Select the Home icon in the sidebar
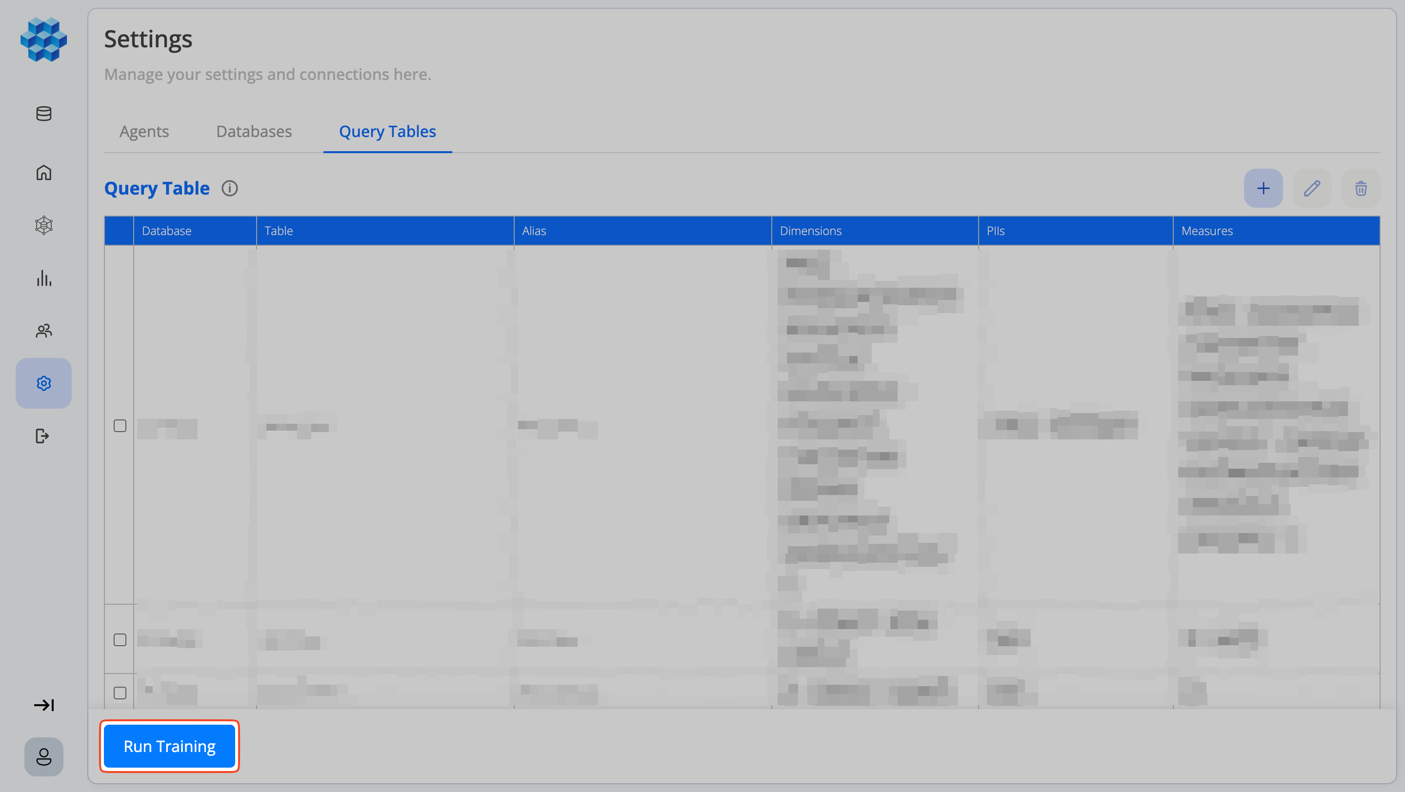The image size is (1405, 792). (x=43, y=172)
